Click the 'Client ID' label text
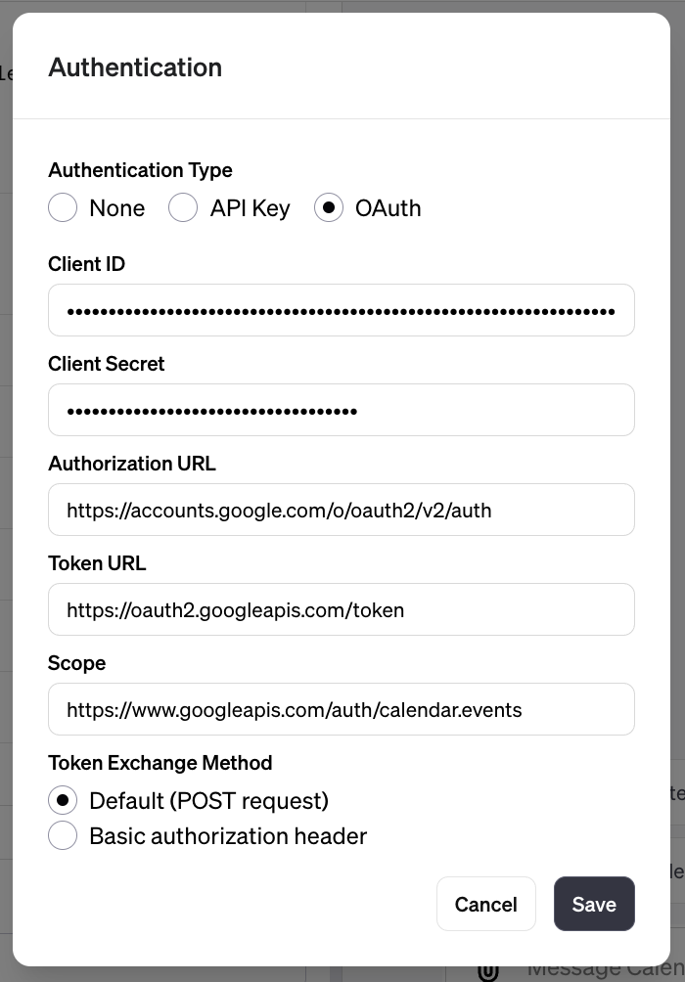 pyautogui.click(x=87, y=264)
